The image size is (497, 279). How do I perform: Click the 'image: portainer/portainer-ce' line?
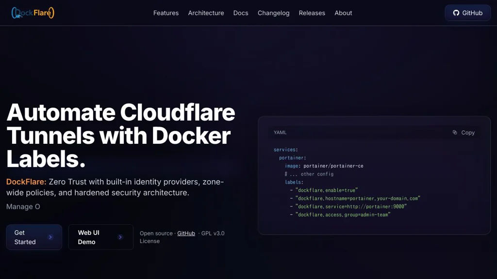point(324,166)
